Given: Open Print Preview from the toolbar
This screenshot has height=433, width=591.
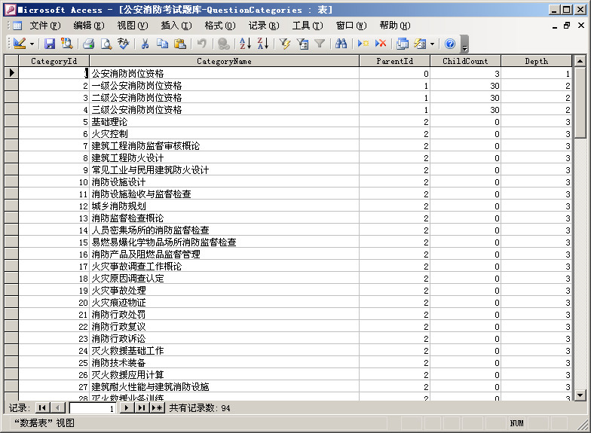Looking at the screenshot, I should [106, 44].
